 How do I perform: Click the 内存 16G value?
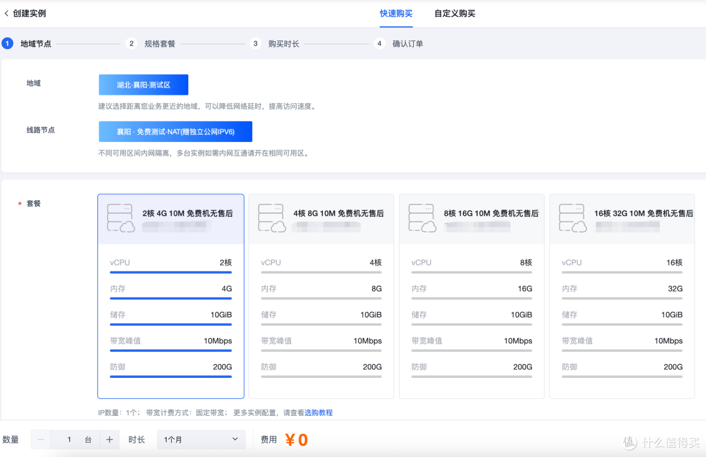coord(525,288)
